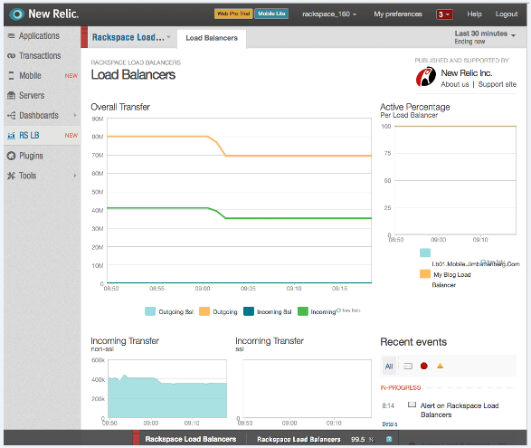Click the 99.5 % bottom bar status
Screen dimensions: 531x448
(x=363, y=440)
